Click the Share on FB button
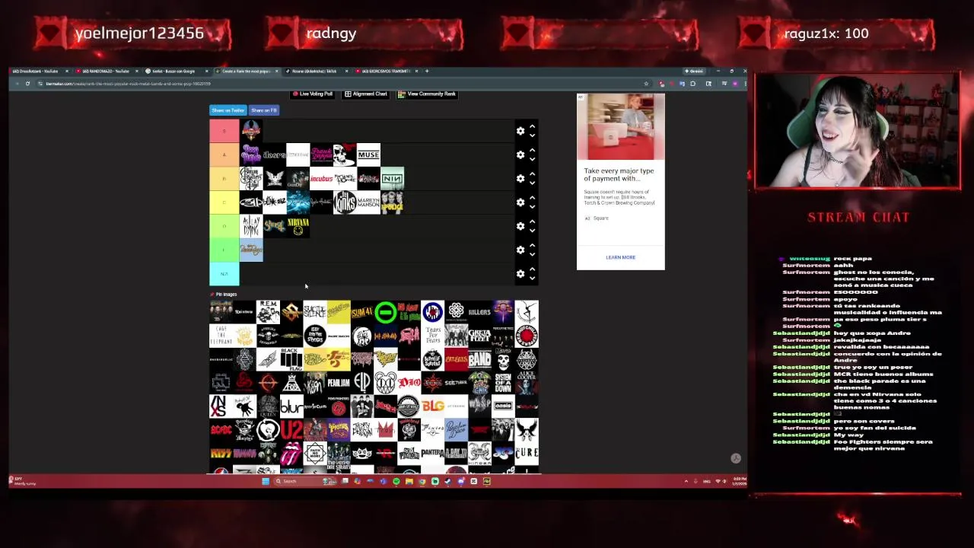974x548 pixels. (x=263, y=110)
